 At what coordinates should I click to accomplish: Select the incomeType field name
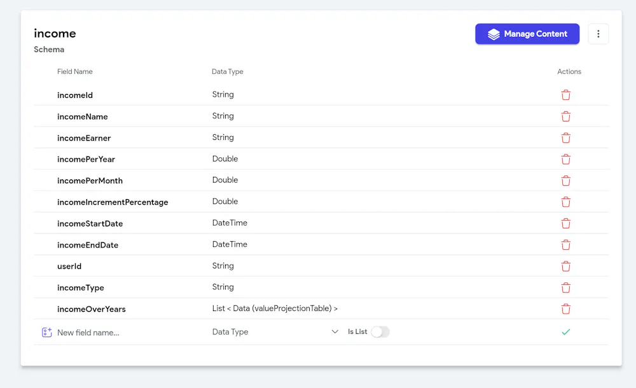[x=81, y=288]
